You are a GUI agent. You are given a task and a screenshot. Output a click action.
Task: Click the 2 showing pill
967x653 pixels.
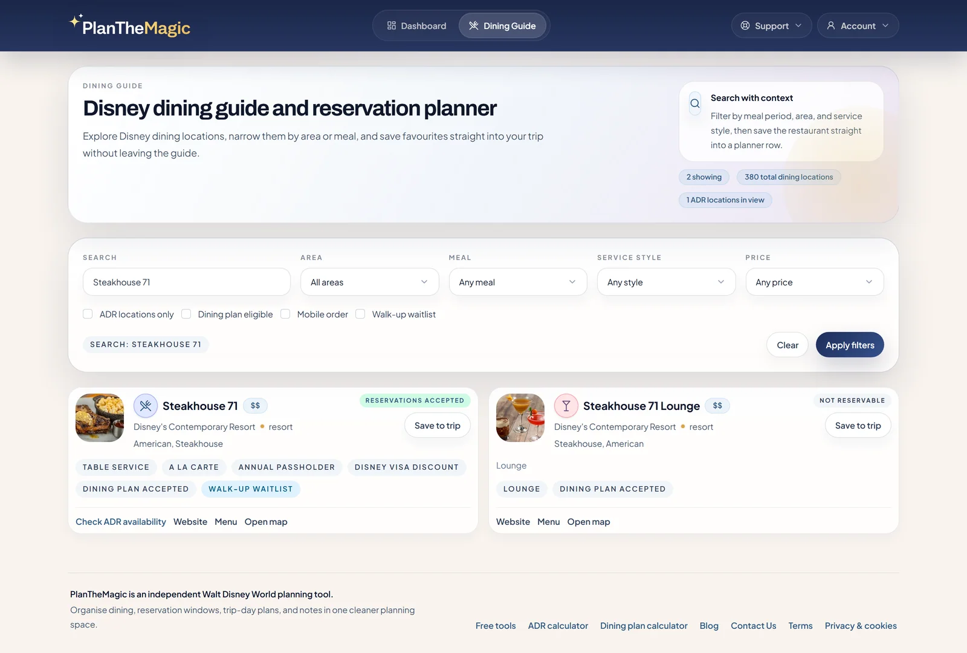704,177
